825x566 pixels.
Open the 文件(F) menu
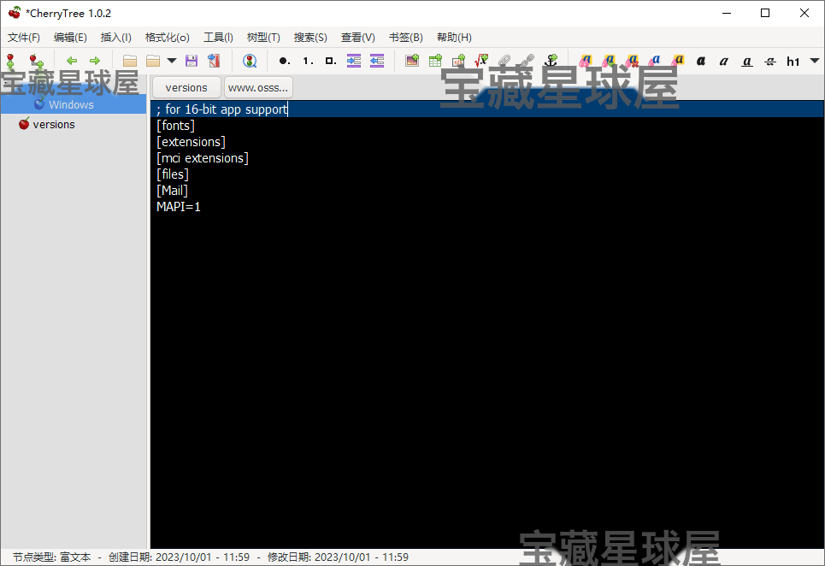pyautogui.click(x=24, y=38)
